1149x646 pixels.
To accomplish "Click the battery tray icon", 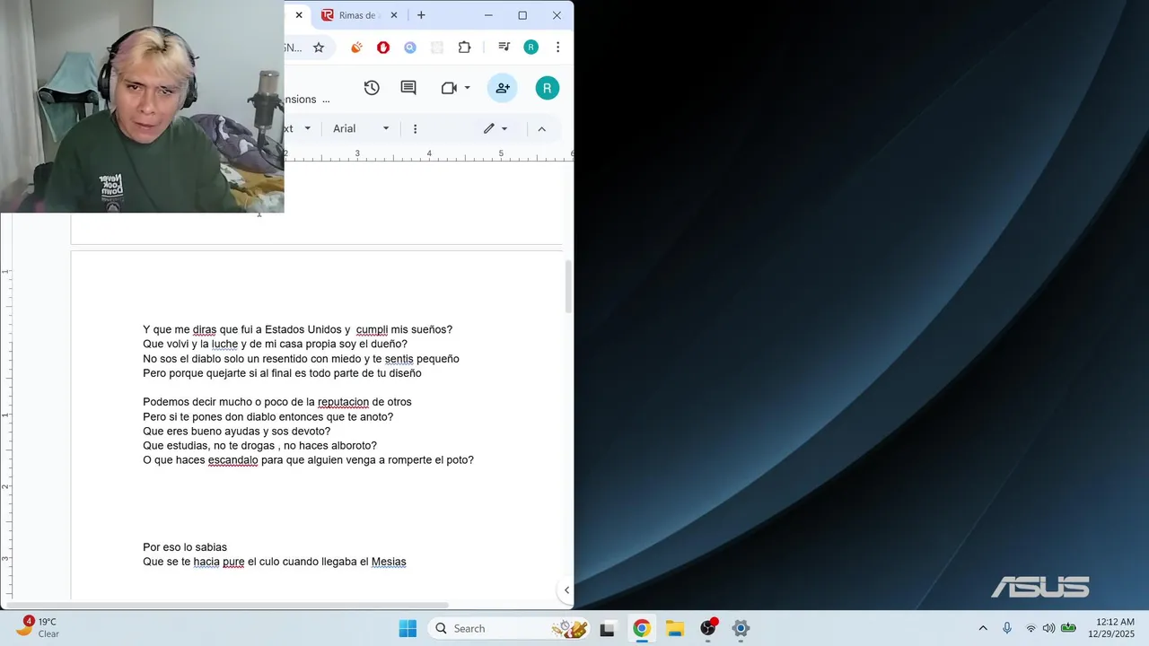I will pyautogui.click(x=1068, y=628).
